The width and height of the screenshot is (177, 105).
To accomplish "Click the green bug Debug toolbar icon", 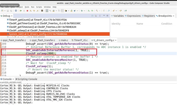I will [82, 11].
